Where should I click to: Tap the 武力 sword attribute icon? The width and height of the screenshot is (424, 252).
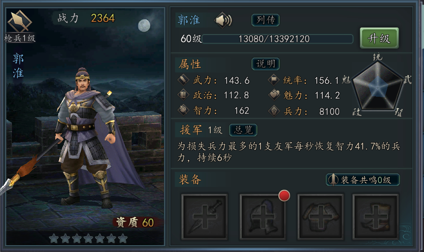pos(183,80)
